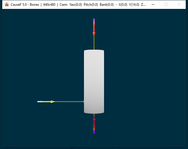Select the purple tail of the bottom arrow

(94, 132)
